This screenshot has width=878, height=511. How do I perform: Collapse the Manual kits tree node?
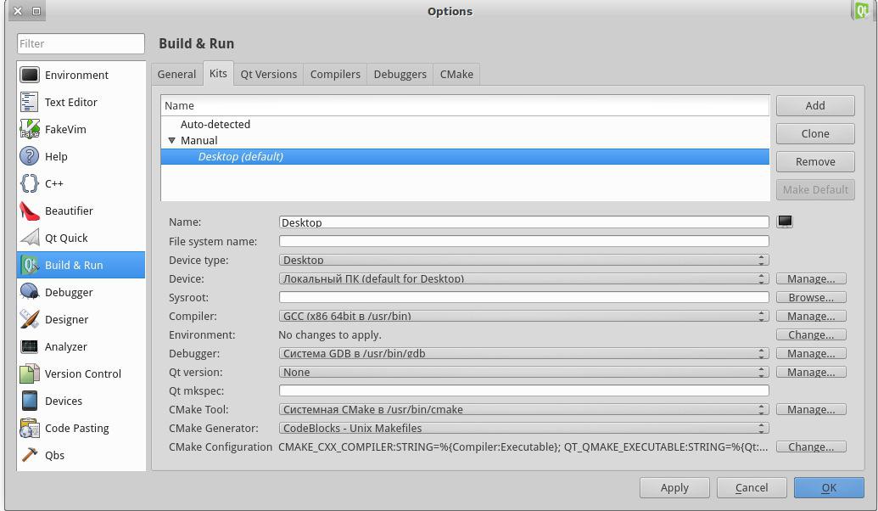(x=172, y=141)
